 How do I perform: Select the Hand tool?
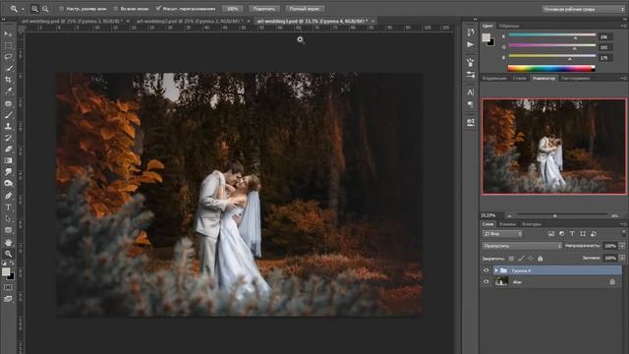pos(8,243)
